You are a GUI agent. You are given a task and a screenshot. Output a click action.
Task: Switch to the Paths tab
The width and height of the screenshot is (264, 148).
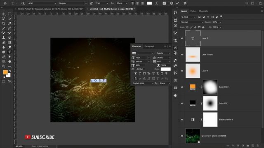coord(193,11)
